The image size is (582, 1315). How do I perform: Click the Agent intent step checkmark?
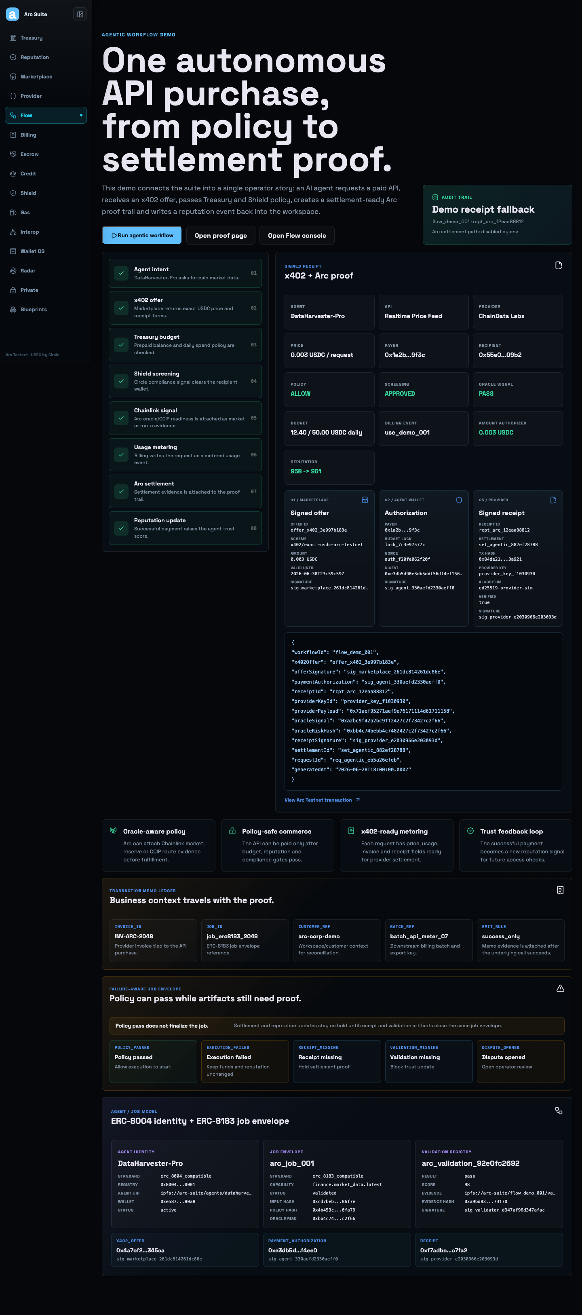coord(121,273)
